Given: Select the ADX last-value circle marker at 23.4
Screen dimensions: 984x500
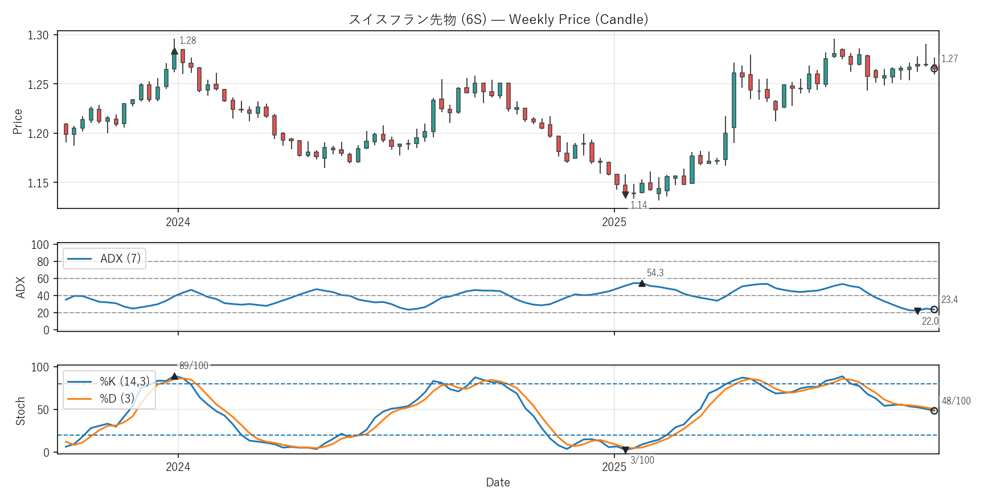Looking at the screenshot, I should 934,310.
